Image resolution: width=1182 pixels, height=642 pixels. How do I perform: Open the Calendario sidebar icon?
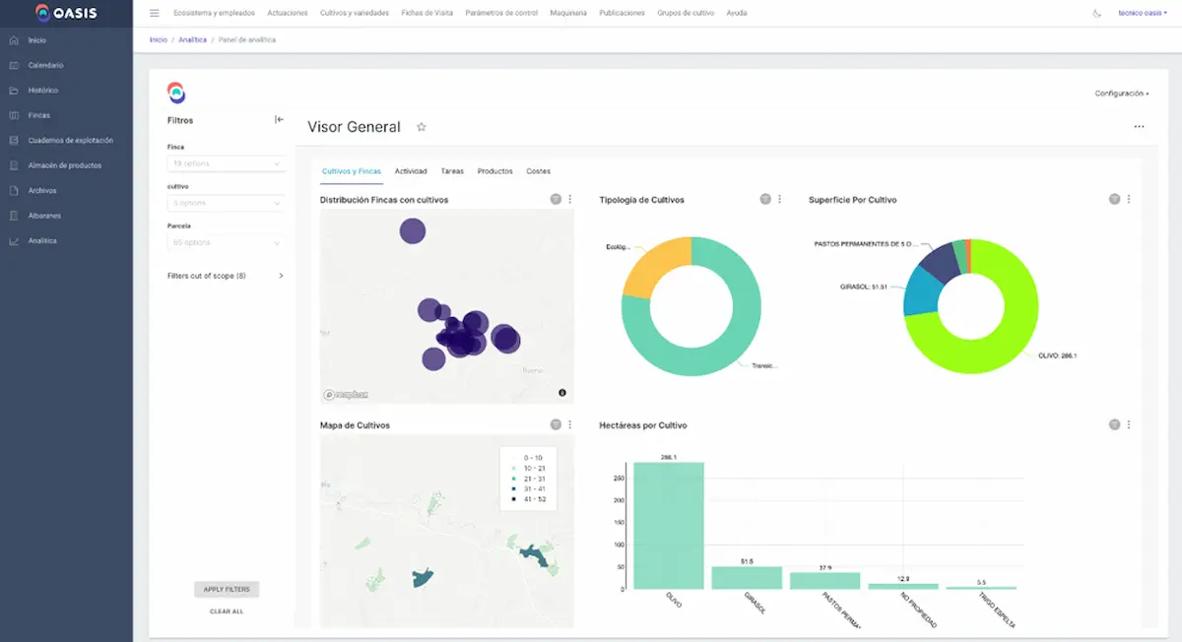[14, 65]
